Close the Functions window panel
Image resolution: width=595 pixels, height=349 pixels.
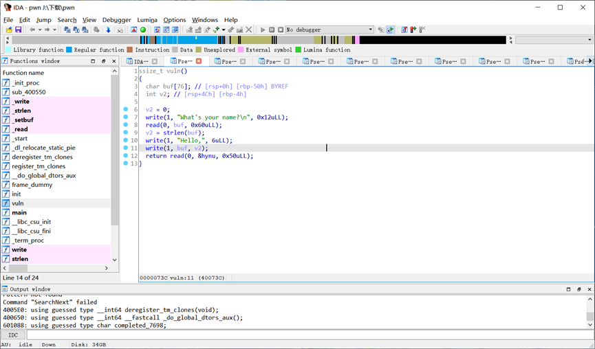pos(113,61)
